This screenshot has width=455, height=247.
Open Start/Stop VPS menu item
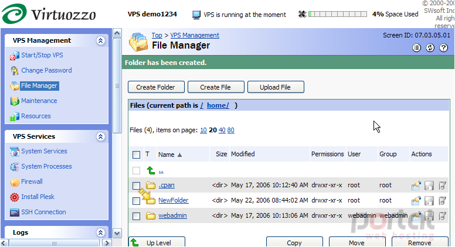pyautogui.click(x=42, y=55)
